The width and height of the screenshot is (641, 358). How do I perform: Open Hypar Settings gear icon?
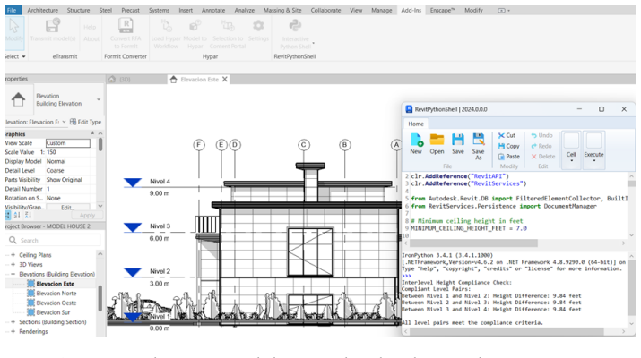(258, 26)
